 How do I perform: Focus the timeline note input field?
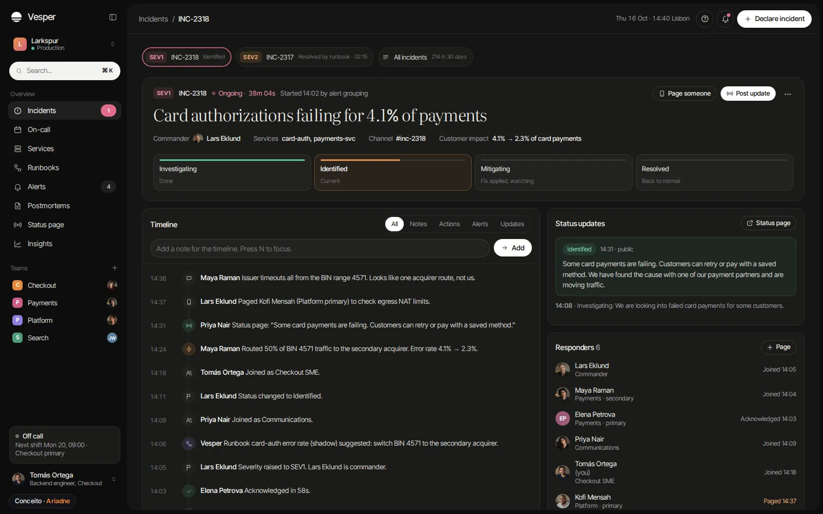pos(319,249)
